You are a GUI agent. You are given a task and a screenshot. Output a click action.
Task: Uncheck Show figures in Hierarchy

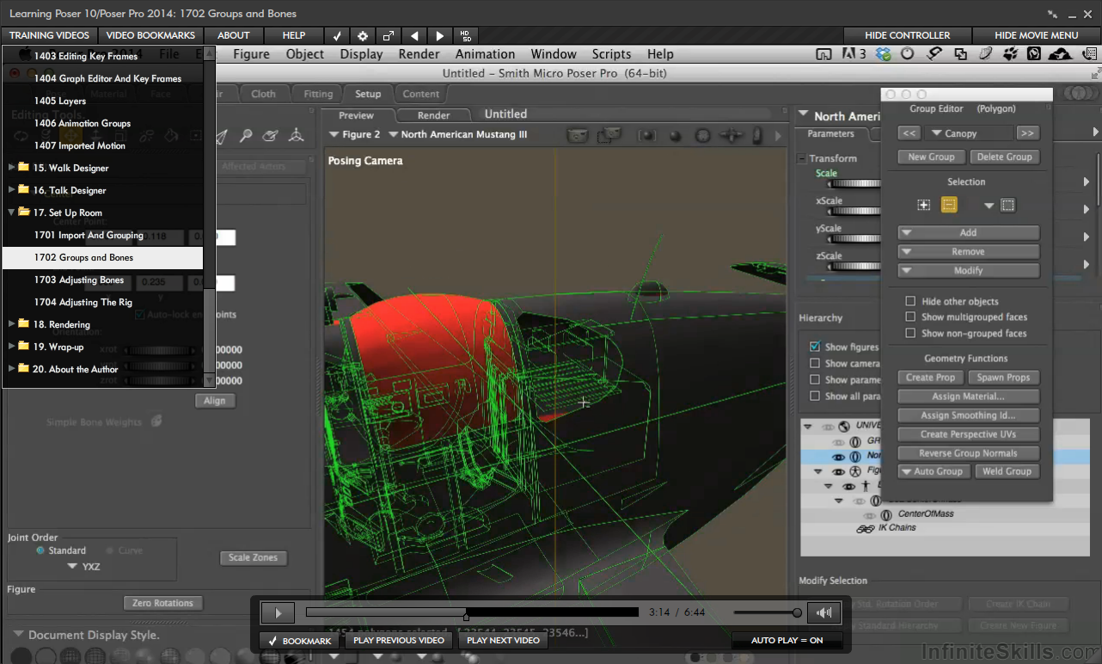815,347
